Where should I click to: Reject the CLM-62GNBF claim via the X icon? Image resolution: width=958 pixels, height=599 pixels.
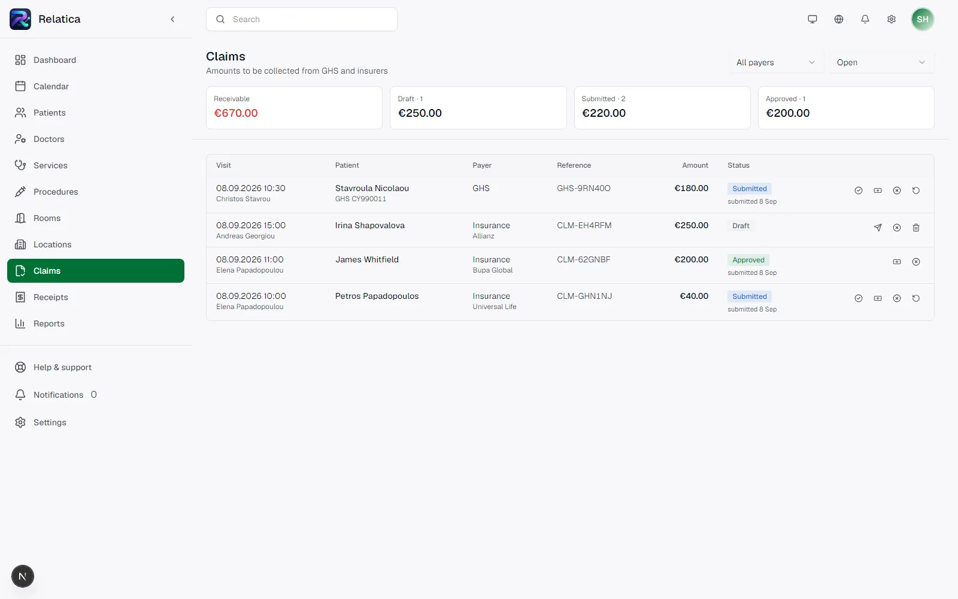pyautogui.click(x=916, y=262)
